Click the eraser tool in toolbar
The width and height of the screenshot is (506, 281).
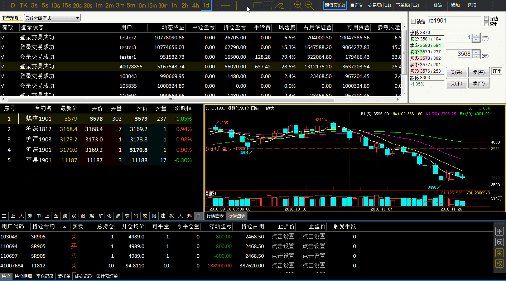(279, 5)
